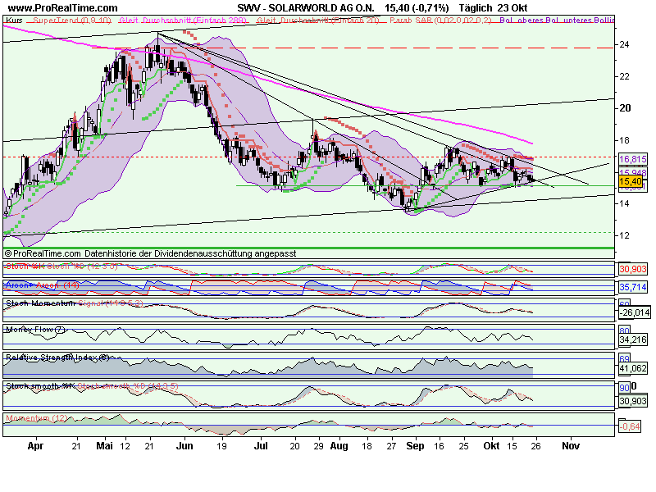
Task: Click the 27 date label before Sep
Action: tap(391, 446)
